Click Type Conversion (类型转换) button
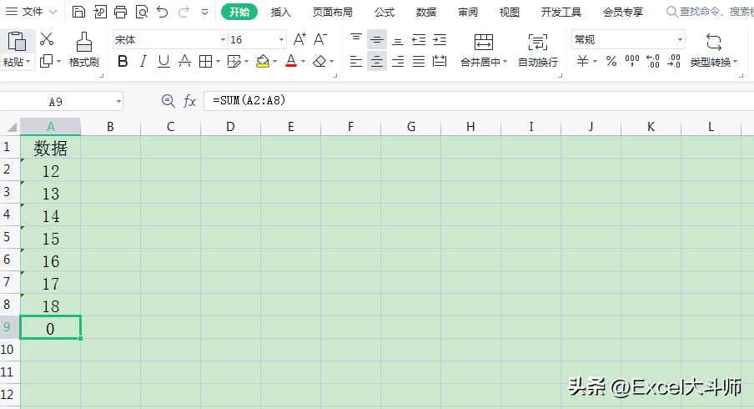 pyautogui.click(x=714, y=49)
